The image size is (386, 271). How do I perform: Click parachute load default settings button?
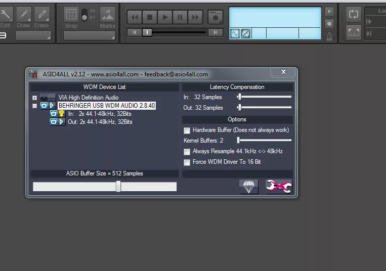pos(248,187)
